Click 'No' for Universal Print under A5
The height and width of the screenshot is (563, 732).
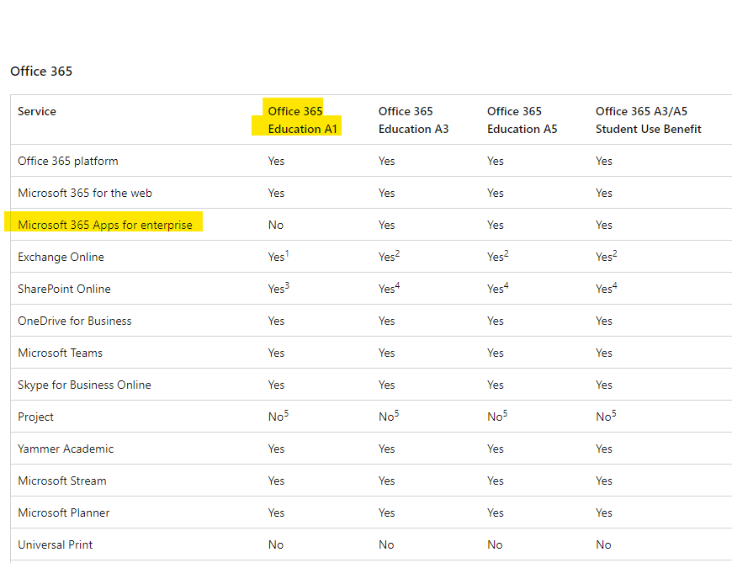point(495,544)
